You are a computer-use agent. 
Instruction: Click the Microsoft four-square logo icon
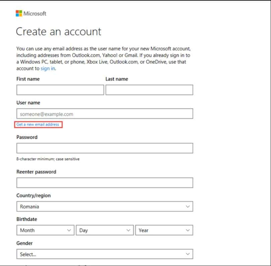19,13
